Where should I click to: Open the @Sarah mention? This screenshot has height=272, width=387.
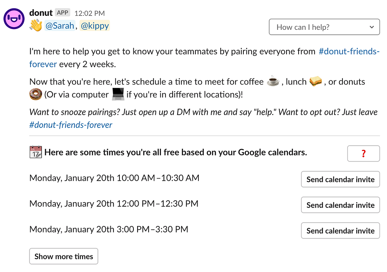tap(60, 26)
